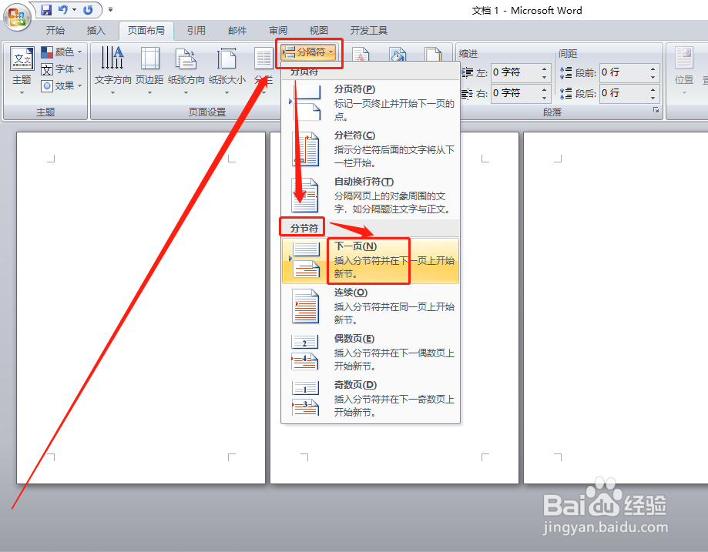Click the 分页符 page break icon

pyautogui.click(x=306, y=102)
